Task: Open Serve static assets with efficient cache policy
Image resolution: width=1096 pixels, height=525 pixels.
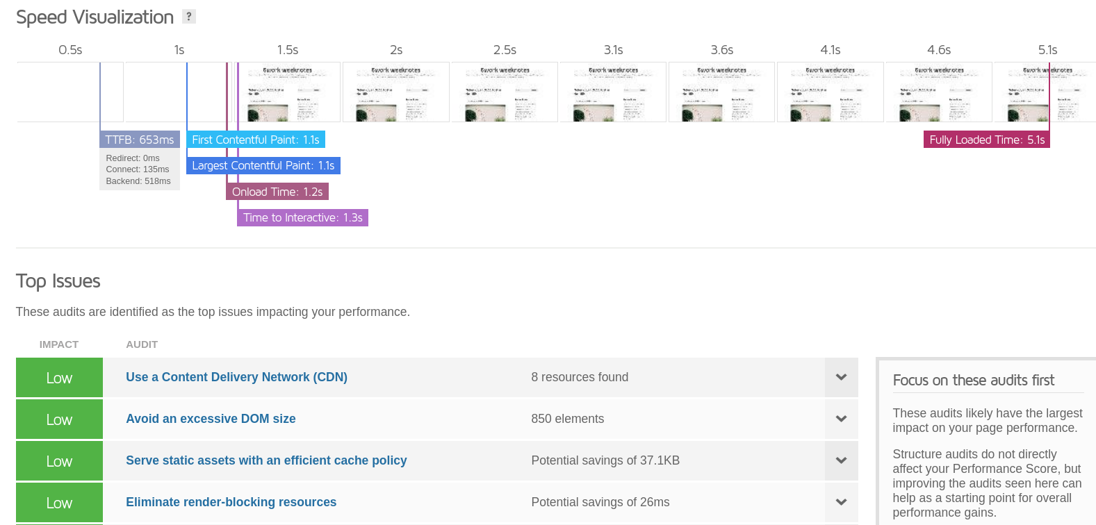Action: point(266,460)
